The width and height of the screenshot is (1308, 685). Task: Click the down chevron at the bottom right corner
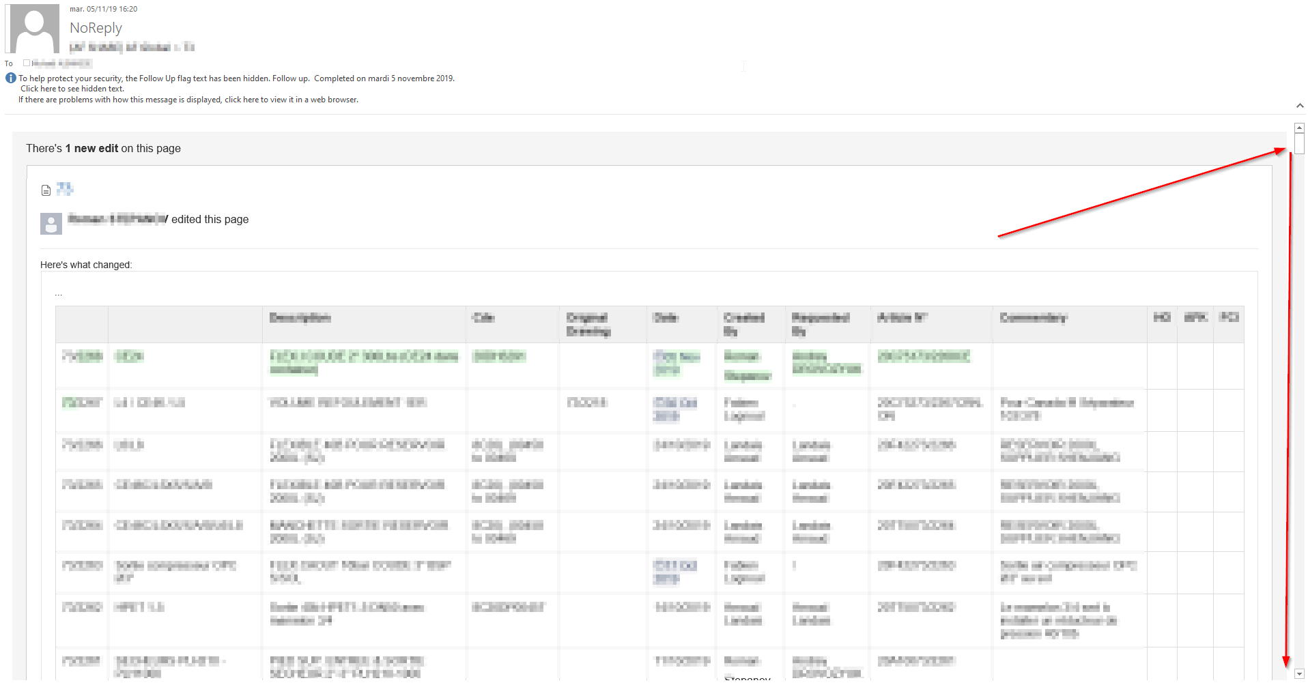point(1299,674)
